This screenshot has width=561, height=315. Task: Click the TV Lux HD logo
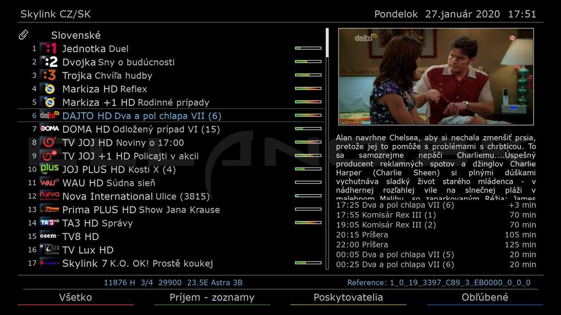[x=49, y=249]
